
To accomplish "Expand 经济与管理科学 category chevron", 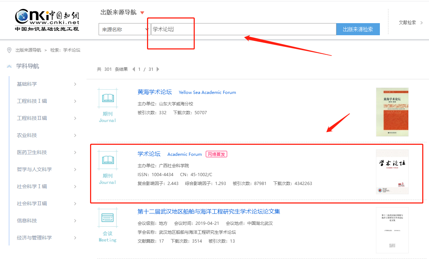I will pyautogui.click(x=75, y=238).
